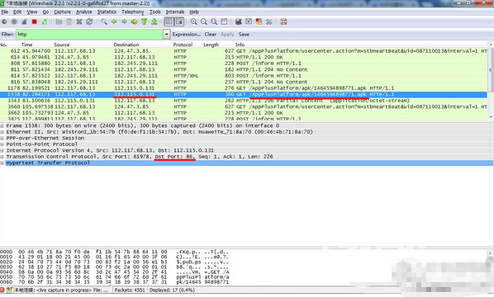Find a packet using magnifier icon
Viewport: 494px width, 297px height.
pos(103,21)
